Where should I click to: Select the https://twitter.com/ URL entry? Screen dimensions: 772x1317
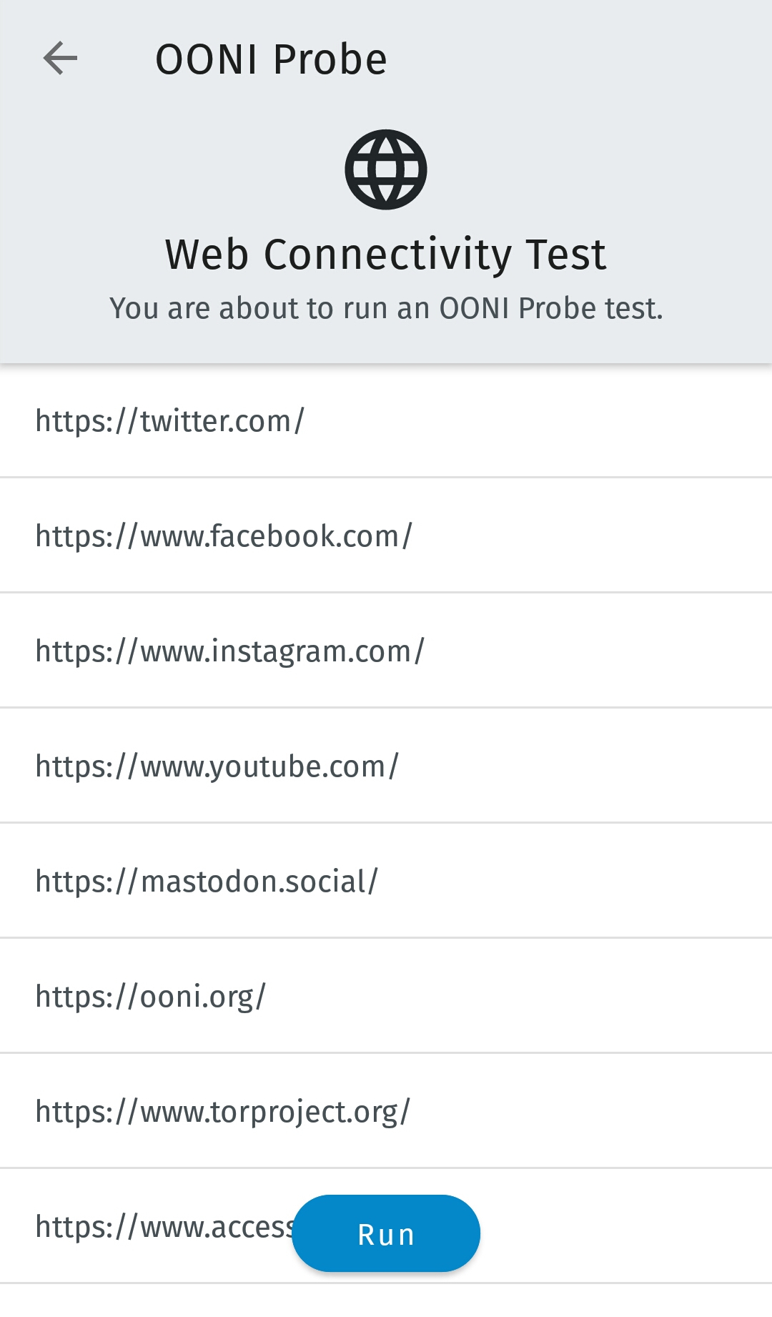click(170, 421)
